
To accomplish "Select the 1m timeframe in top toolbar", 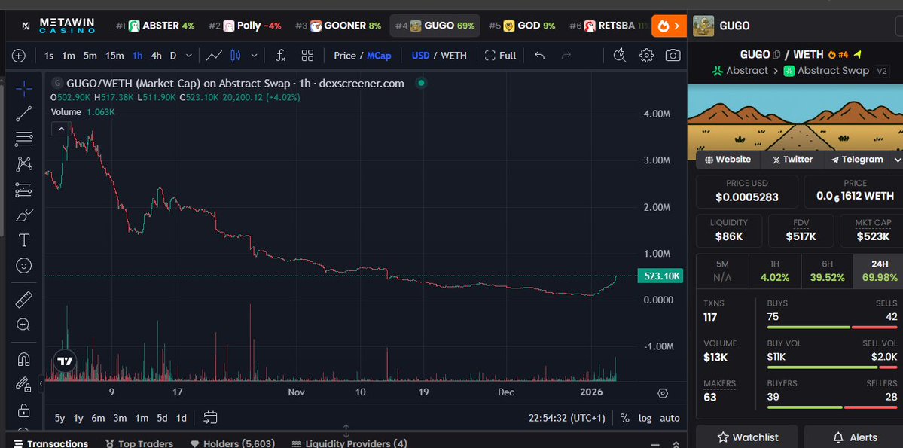I will 69,56.
